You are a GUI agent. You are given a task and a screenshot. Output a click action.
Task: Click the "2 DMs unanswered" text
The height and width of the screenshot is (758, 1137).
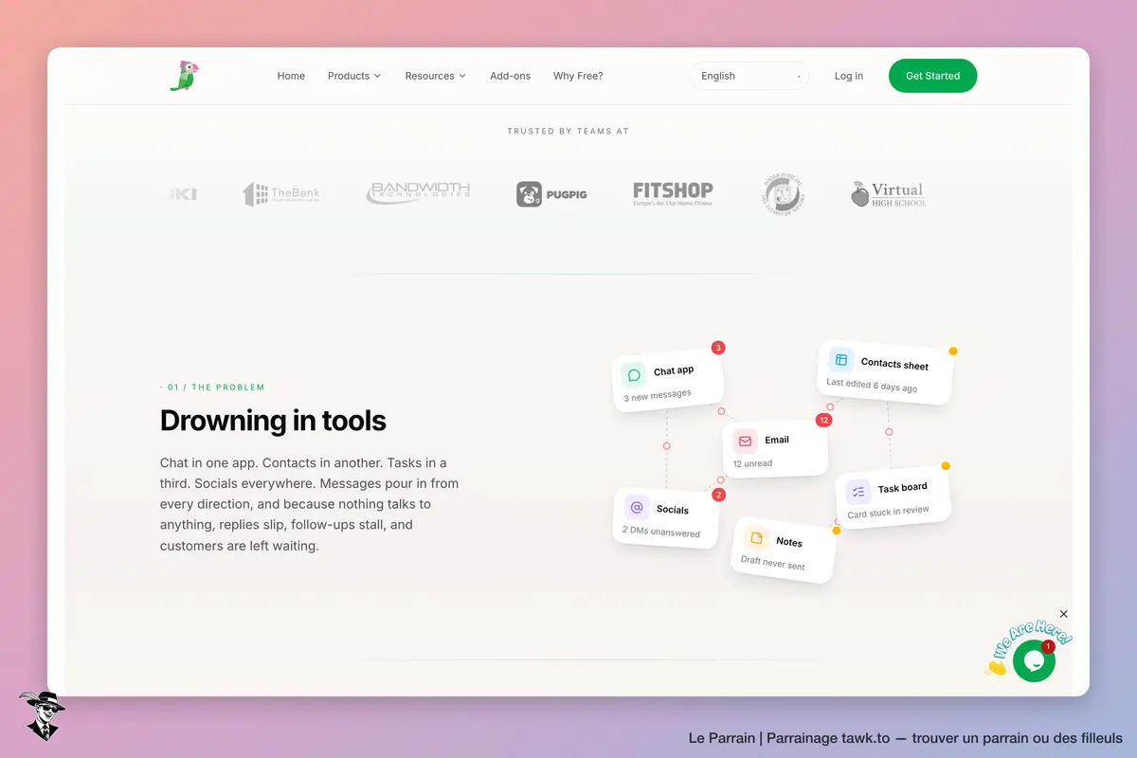661,531
